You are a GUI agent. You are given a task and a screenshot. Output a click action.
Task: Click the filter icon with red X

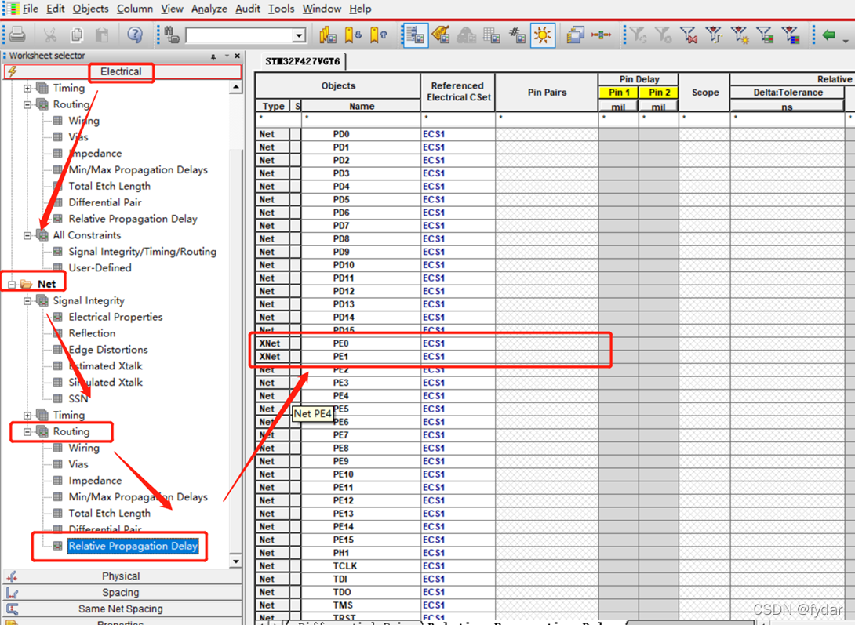(x=689, y=35)
